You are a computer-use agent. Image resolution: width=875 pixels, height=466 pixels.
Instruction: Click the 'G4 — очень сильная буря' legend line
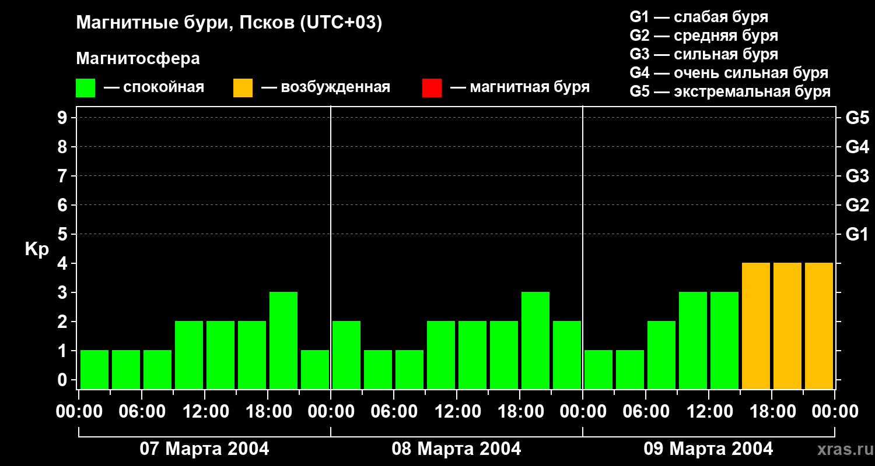(x=729, y=73)
